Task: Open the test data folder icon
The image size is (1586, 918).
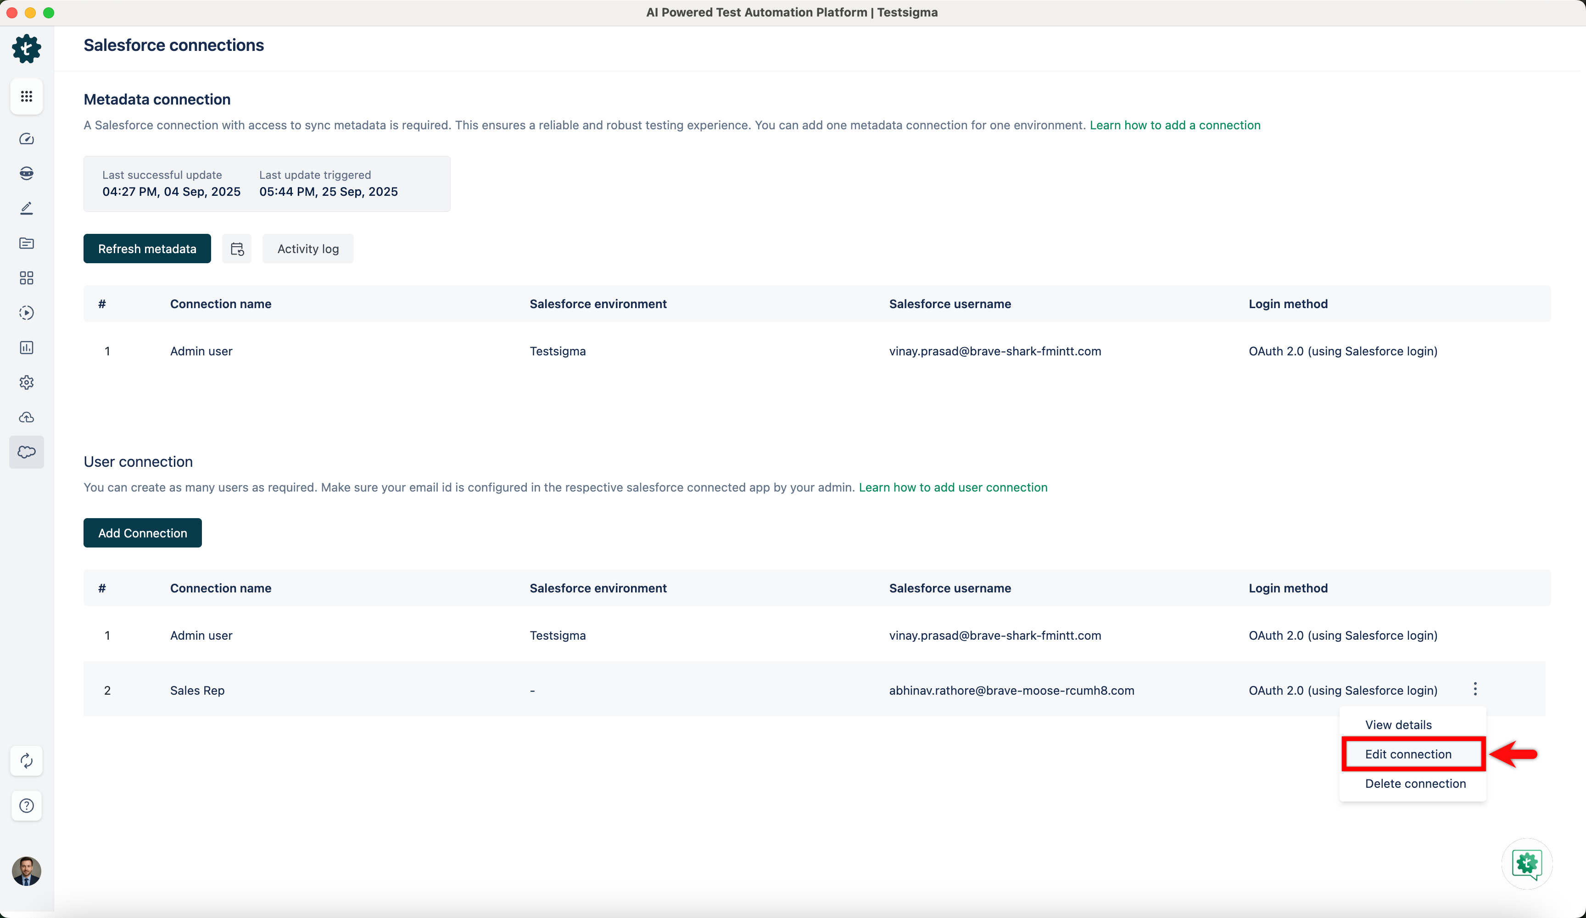Action: click(x=27, y=243)
